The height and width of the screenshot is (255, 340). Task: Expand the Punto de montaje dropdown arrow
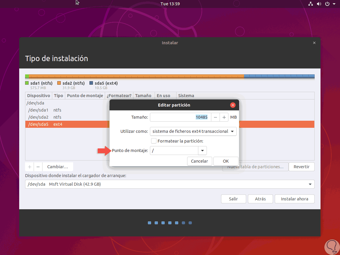[202, 151]
